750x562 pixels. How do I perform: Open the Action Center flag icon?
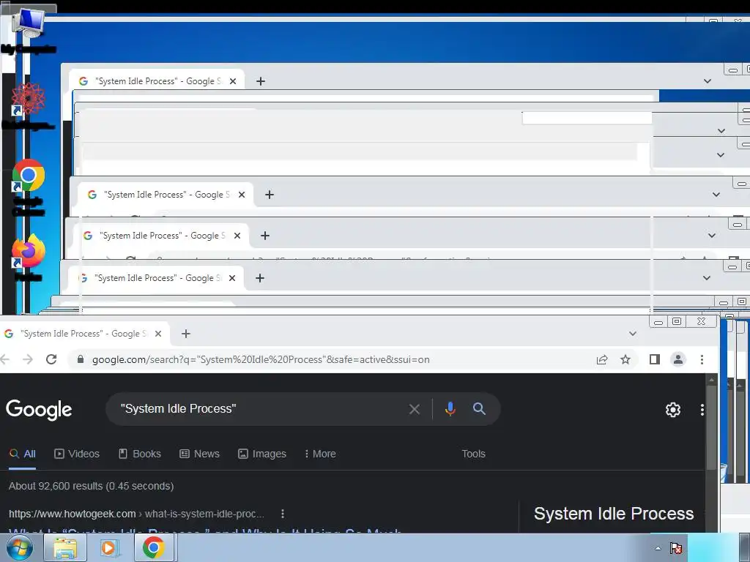click(676, 548)
